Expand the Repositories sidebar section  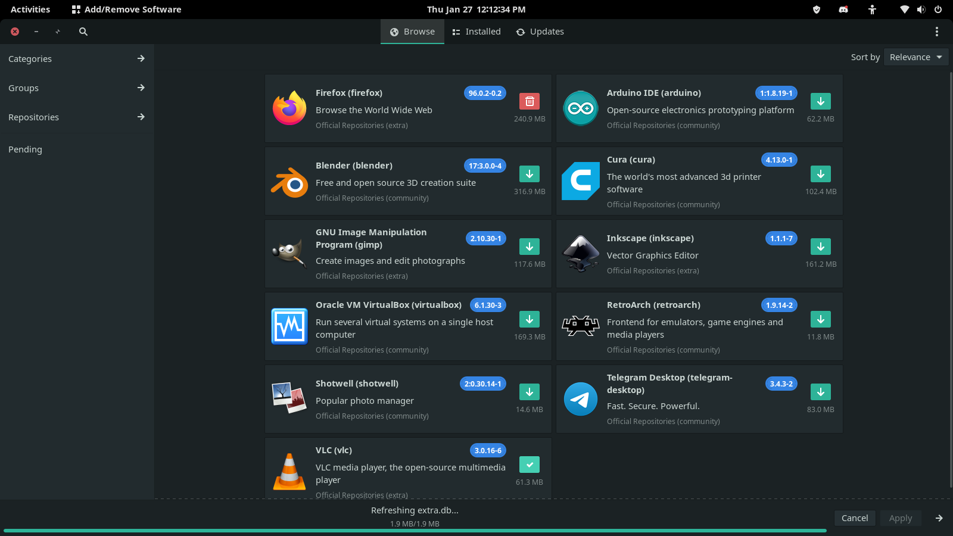(x=77, y=117)
